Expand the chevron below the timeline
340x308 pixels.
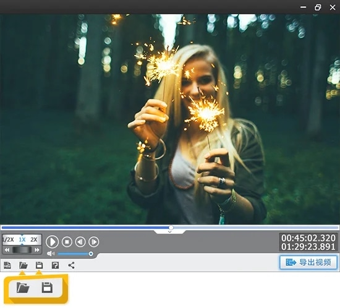170,232
